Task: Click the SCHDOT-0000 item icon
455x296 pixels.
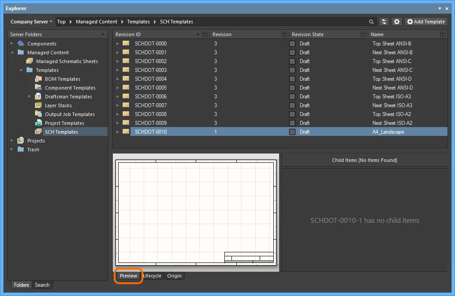Action: point(126,43)
